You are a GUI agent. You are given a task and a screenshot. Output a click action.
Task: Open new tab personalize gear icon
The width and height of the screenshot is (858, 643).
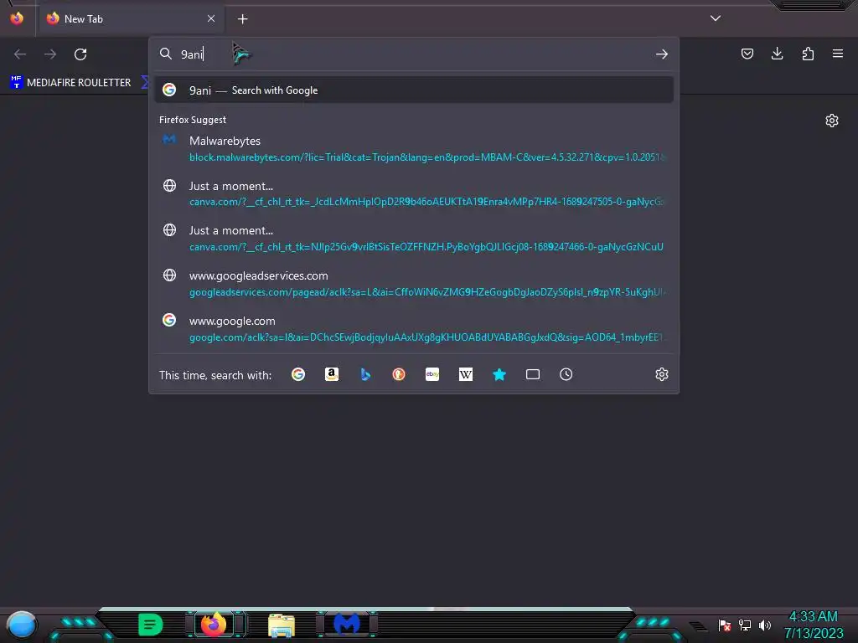tap(832, 121)
